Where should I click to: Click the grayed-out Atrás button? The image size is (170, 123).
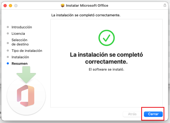(132, 114)
